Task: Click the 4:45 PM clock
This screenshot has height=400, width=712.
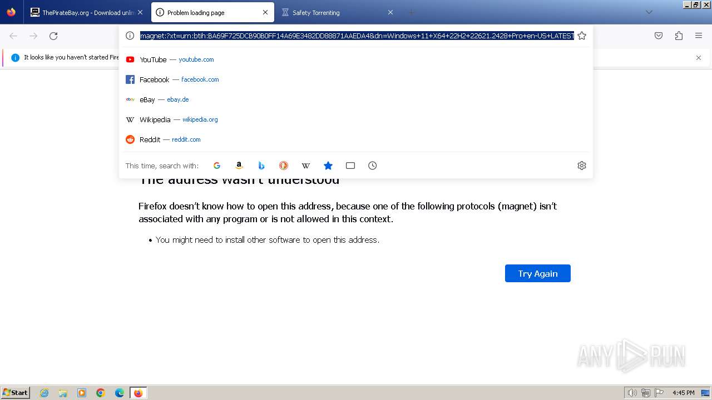Action: (683, 393)
